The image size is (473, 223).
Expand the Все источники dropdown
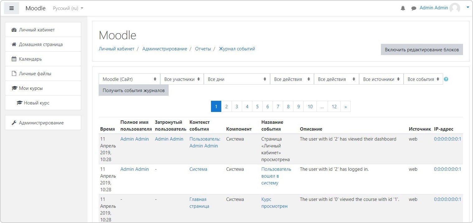click(381, 79)
